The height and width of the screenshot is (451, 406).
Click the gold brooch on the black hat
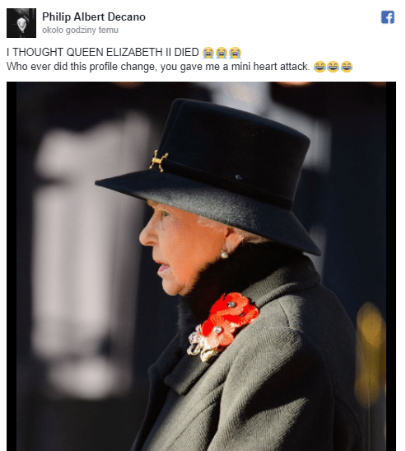point(158,161)
